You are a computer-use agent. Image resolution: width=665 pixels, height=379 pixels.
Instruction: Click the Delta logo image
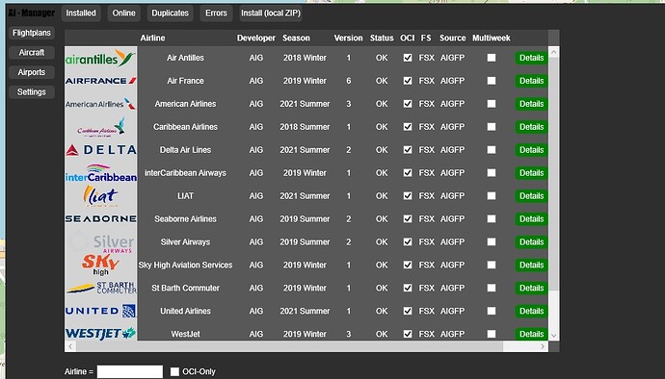pyautogui.click(x=100, y=149)
